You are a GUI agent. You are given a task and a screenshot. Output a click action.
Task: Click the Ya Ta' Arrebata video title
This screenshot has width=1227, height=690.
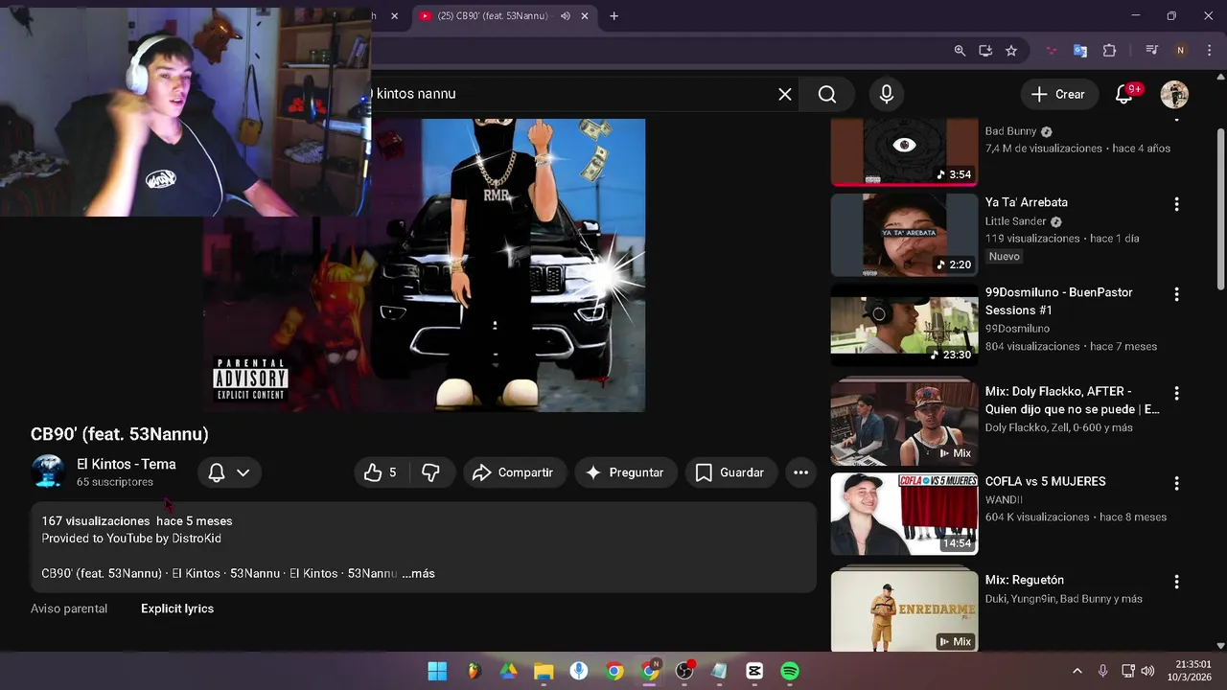pos(1026,202)
